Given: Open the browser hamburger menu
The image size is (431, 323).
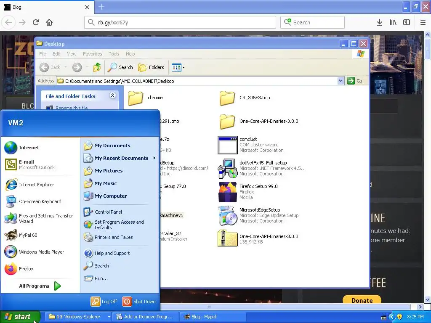Looking at the screenshot, I should (x=423, y=22).
